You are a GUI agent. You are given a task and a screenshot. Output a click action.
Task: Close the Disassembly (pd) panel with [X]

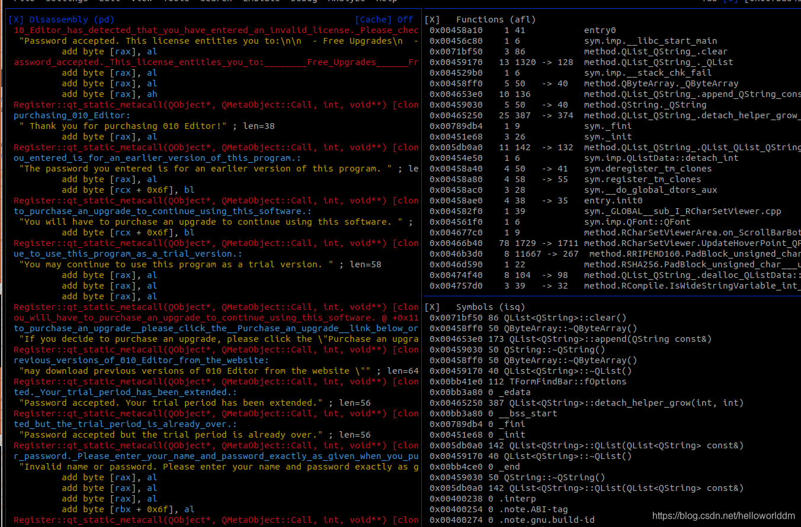click(16, 20)
